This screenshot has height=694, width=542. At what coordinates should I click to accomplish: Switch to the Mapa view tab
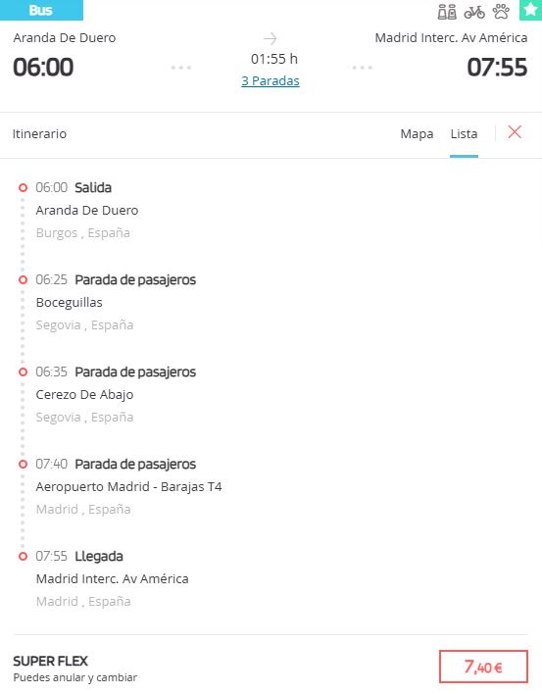[417, 134]
